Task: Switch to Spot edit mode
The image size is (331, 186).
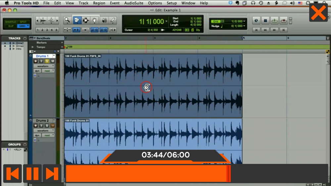Action: tap(23, 22)
